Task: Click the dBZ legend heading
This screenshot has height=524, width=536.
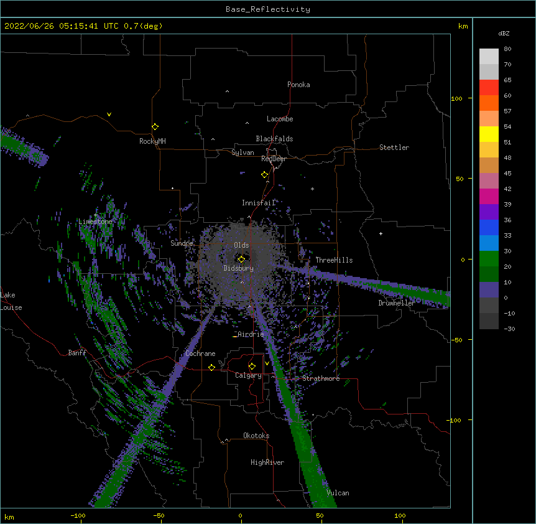Action: tap(504, 33)
